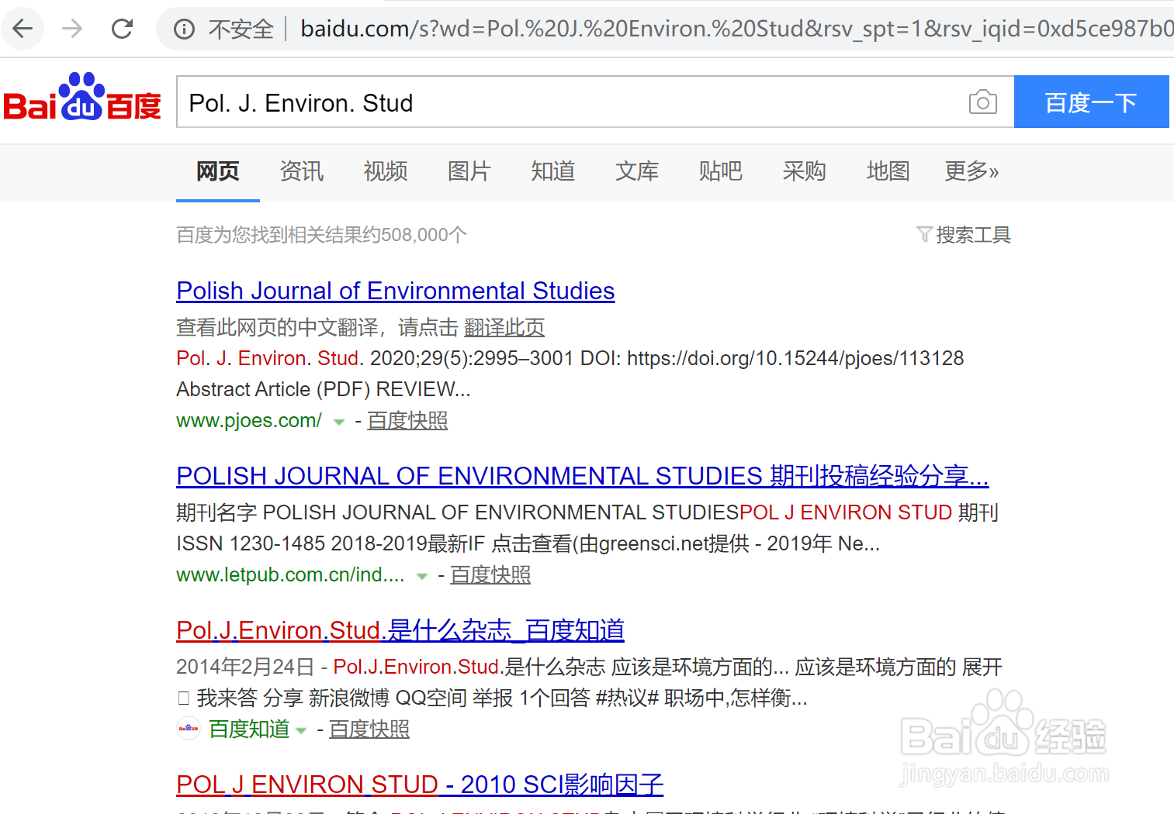Open 百度快照 for the pjoes.com result
The image size is (1174, 814).
coord(407,420)
